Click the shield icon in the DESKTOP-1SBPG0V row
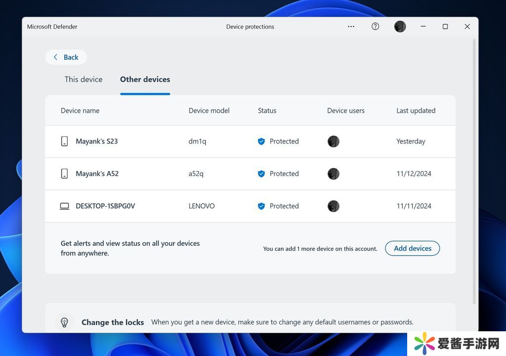The image size is (506, 356). pos(261,206)
